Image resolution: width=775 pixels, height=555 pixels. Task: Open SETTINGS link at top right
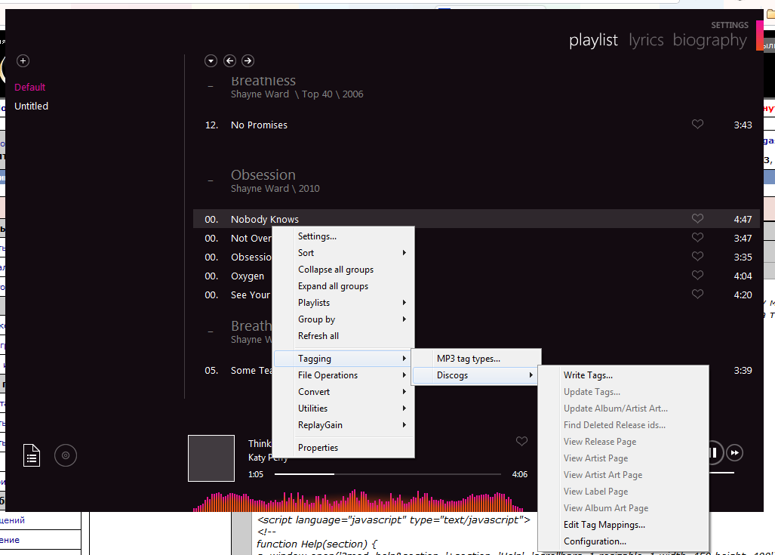tap(729, 26)
